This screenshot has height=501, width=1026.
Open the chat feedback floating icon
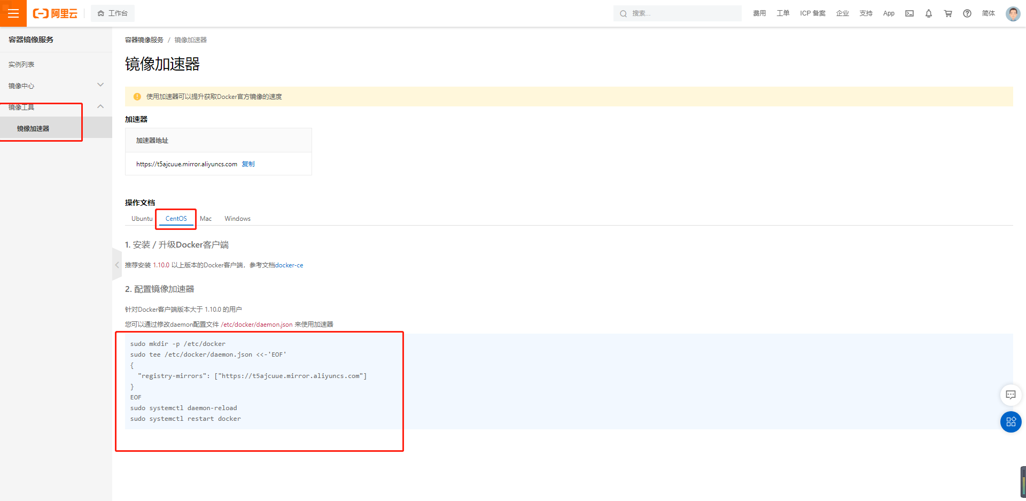coord(1011,395)
